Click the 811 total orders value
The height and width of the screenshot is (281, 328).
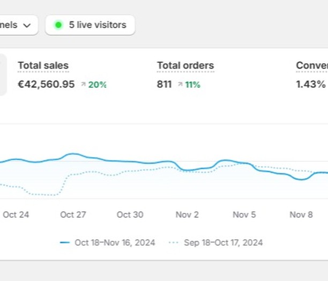click(x=164, y=84)
